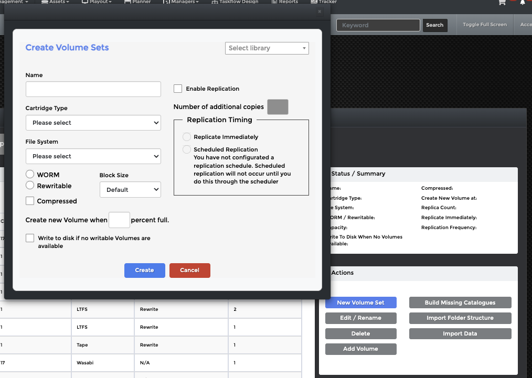Screen dimensions: 532x378
Task: Click the Create New Volume at label
Action: tap(449, 198)
